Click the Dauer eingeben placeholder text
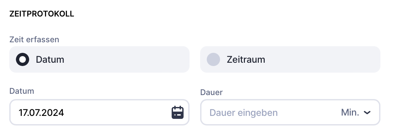Image resolution: width=393 pixels, height=138 pixels. pyautogui.click(x=244, y=113)
